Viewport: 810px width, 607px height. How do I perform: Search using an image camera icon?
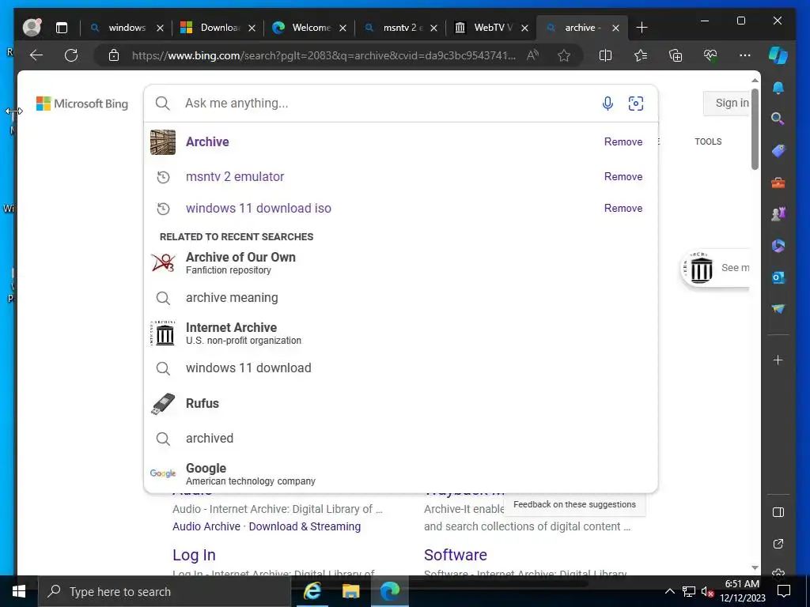(x=635, y=104)
